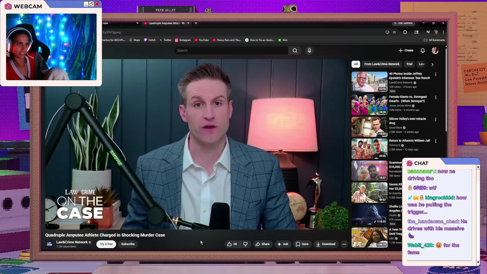
Task: Click the CHAT overlay header icon
Action: (x=409, y=163)
